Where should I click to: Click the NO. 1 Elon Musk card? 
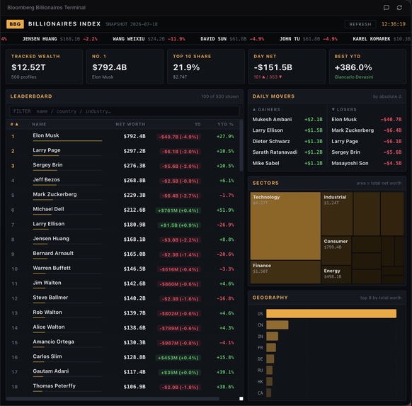(125, 67)
